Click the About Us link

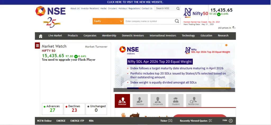tap(75, 8)
